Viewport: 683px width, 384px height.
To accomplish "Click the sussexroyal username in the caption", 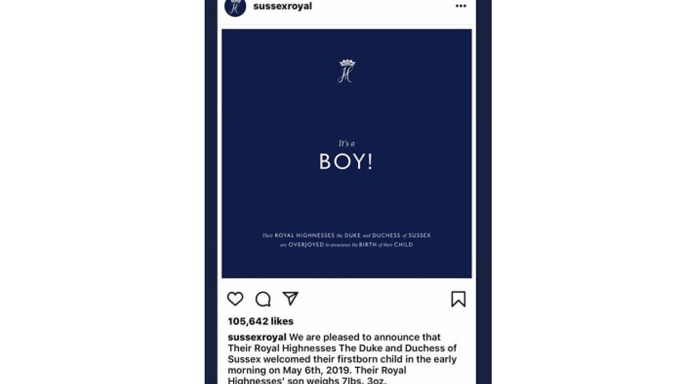I will coord(257,337).
